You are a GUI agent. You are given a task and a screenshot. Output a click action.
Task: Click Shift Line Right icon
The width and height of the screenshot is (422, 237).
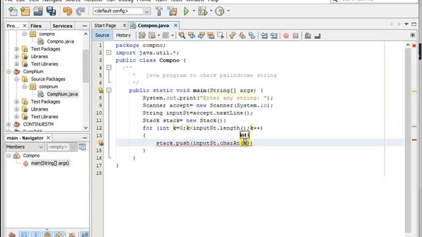pyautogui.click(x=274, y=36)
